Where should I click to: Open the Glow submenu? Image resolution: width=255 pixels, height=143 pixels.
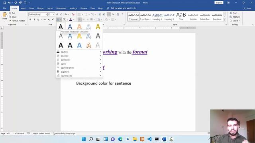tap(79, 64)
